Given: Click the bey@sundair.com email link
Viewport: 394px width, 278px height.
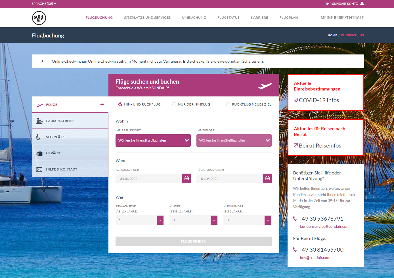Looking at the screenshot, I should point(315,258).
